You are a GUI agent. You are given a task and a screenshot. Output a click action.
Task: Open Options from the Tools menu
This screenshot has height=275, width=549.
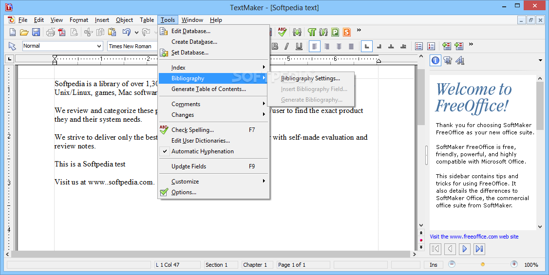[x=214, y=192]
